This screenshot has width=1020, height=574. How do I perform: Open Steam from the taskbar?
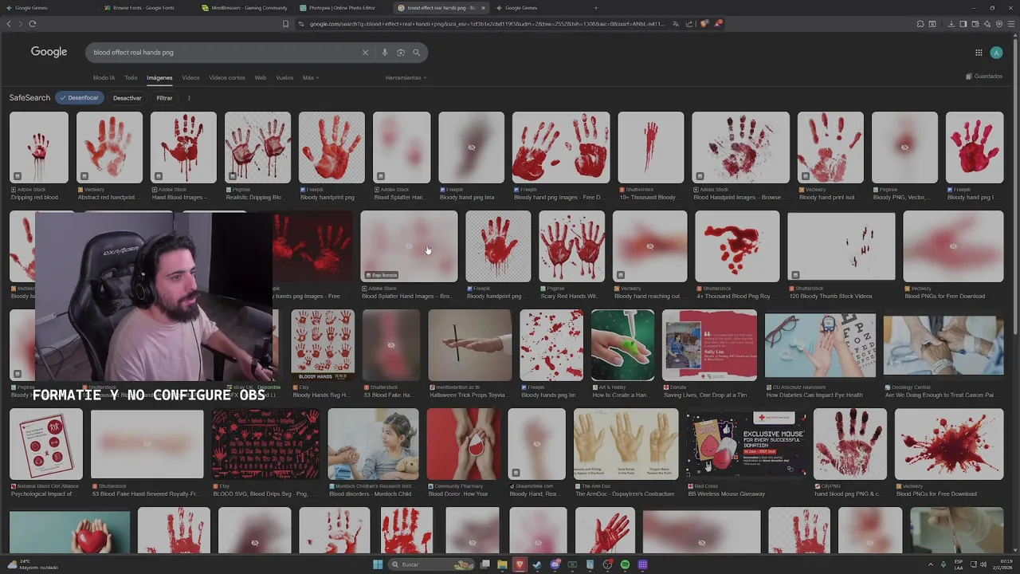537,564
